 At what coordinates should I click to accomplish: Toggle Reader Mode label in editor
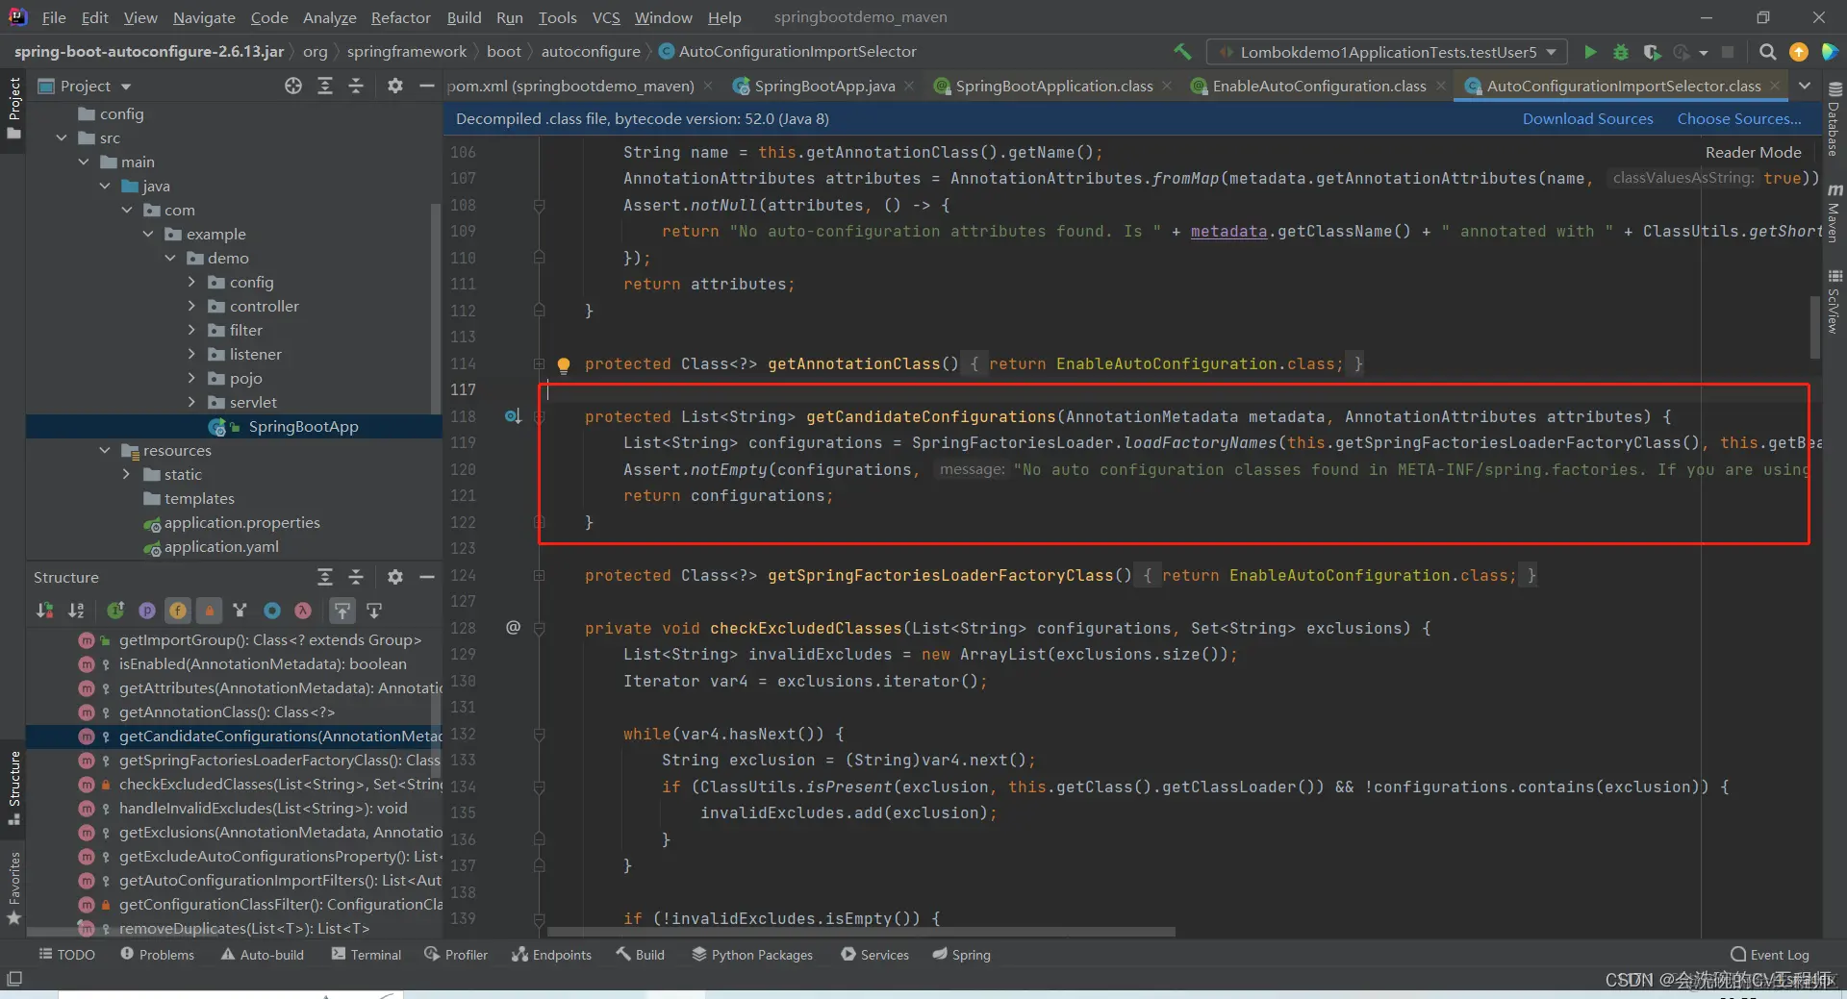click(1753, 152)
